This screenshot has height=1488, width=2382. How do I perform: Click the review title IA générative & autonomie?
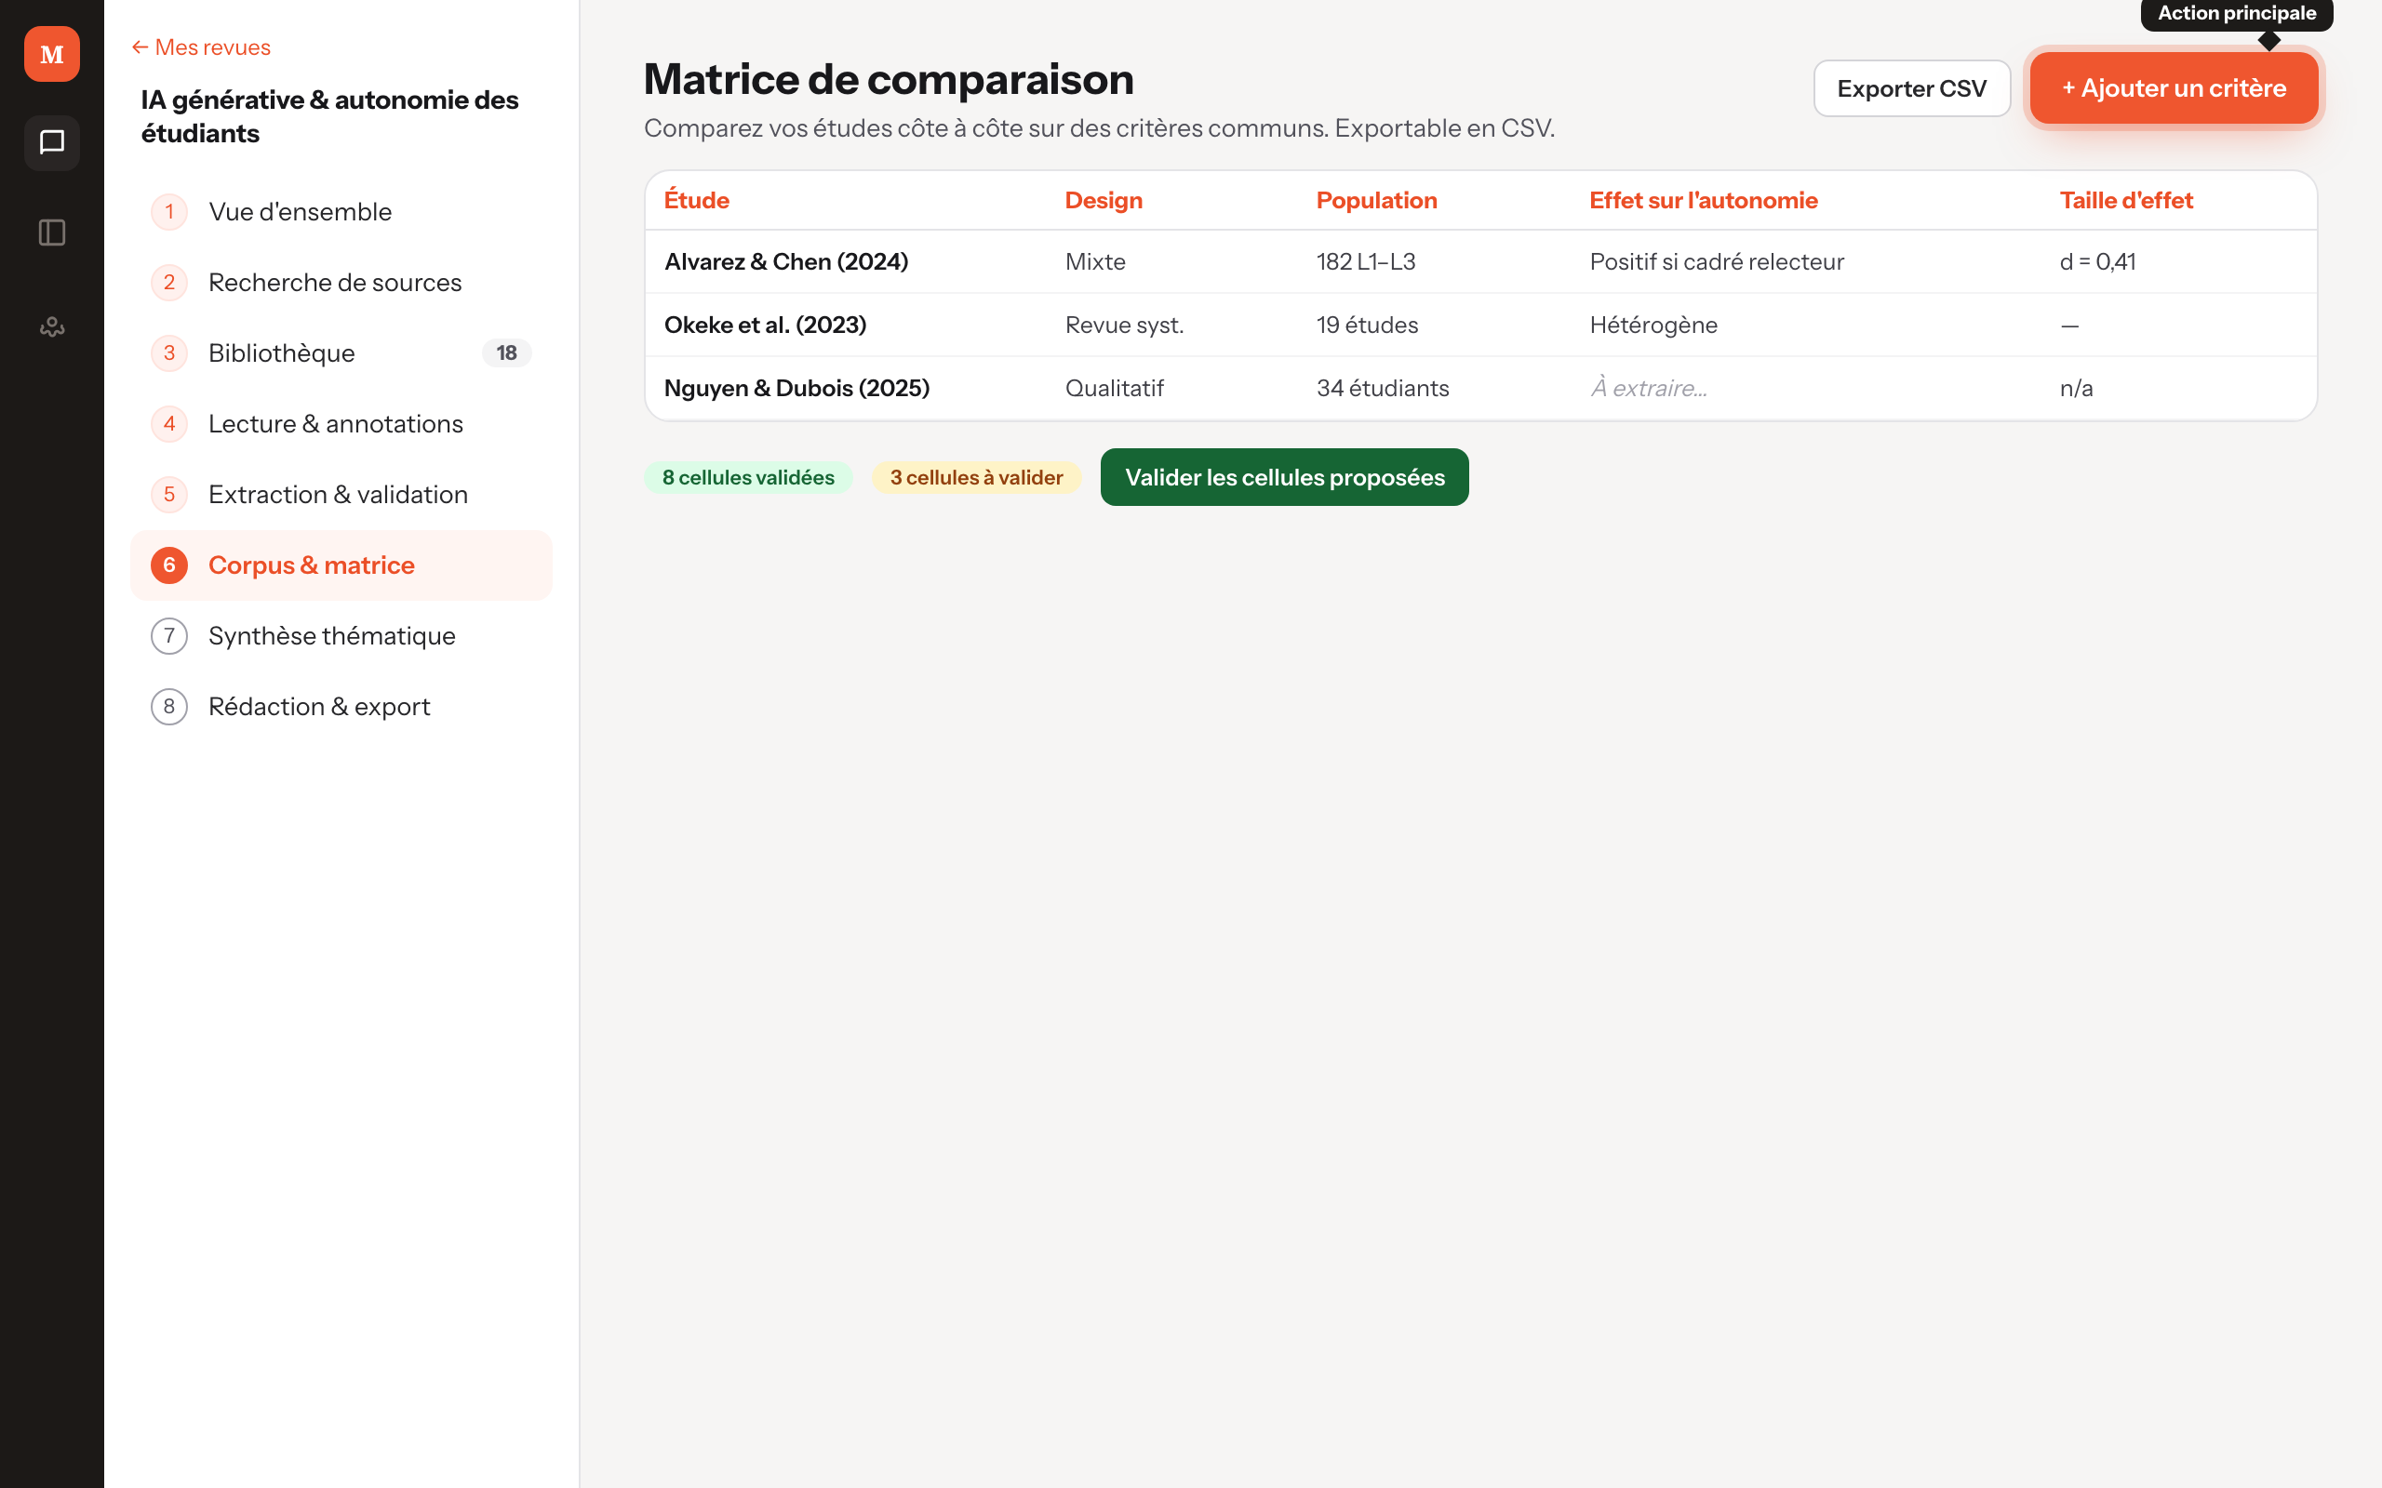click(x=329, y=116)
